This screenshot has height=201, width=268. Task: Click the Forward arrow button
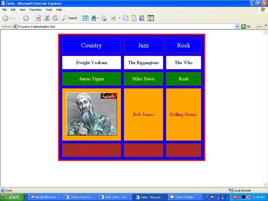point(26,18)
